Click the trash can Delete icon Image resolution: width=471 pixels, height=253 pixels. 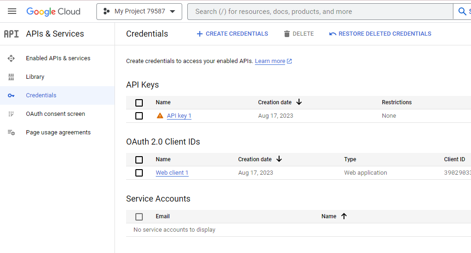pos(287,34)
